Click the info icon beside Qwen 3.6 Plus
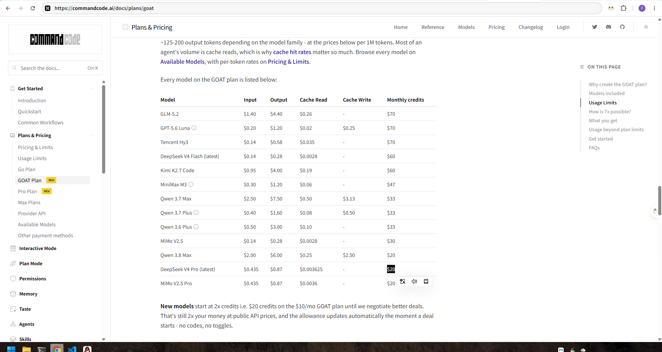This screenshot has width=662, height=352. click(x=196, y=227)
